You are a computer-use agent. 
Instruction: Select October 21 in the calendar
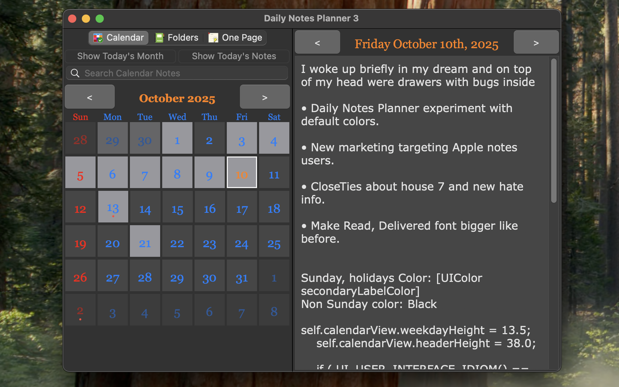pyautogui.click(x=145, y=242)
